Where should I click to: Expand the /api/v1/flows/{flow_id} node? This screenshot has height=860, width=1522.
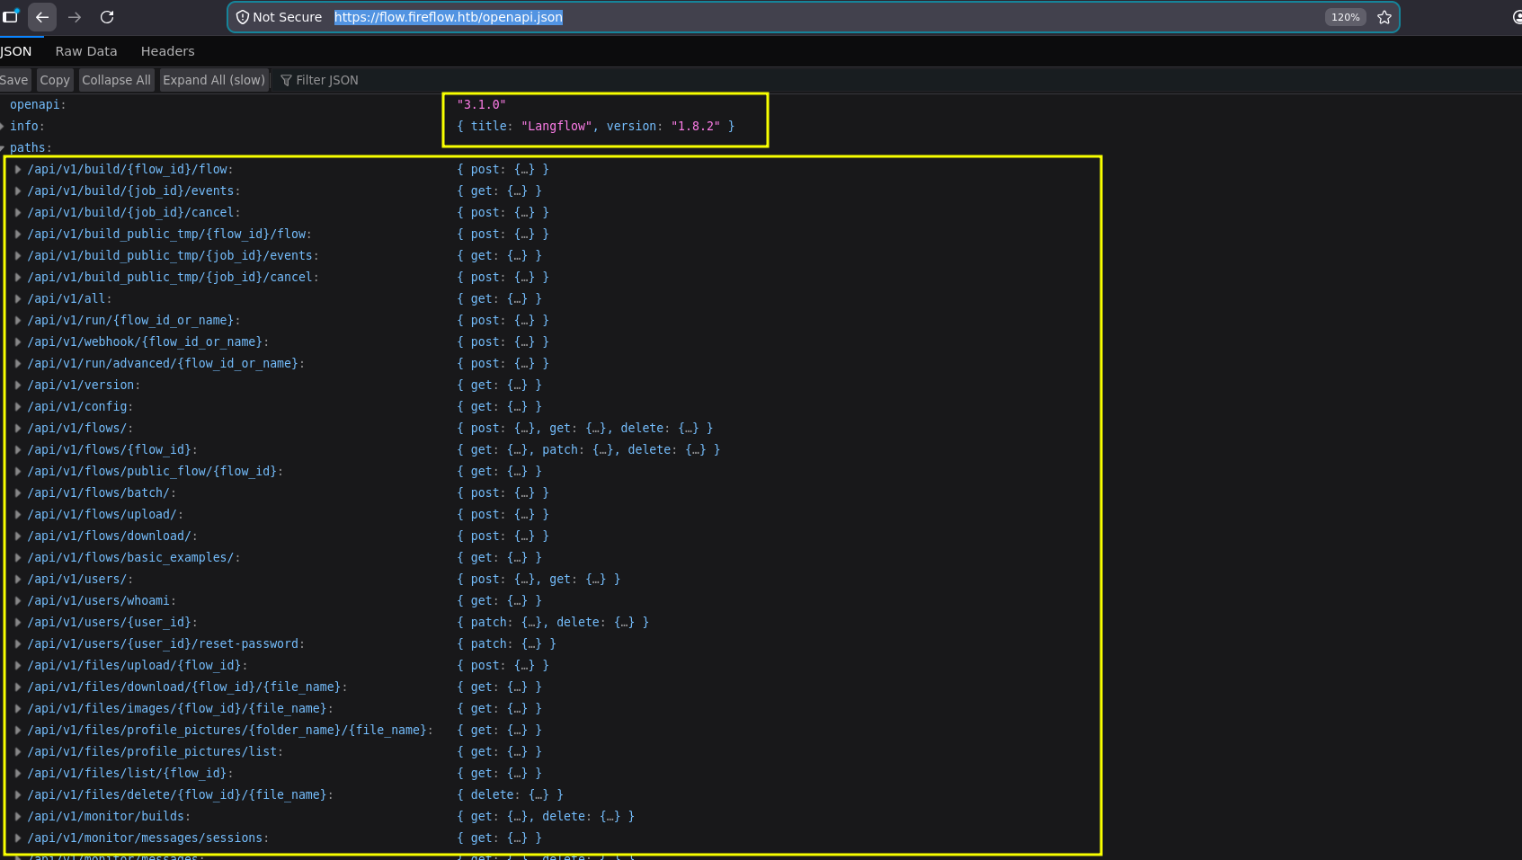tap(18, 449)
